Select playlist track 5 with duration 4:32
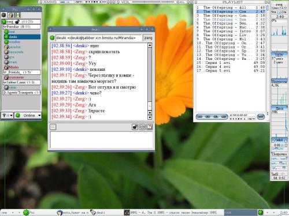The width and height of the screenshot is (289, 216). pyautogui.click(x=231, y=23)
